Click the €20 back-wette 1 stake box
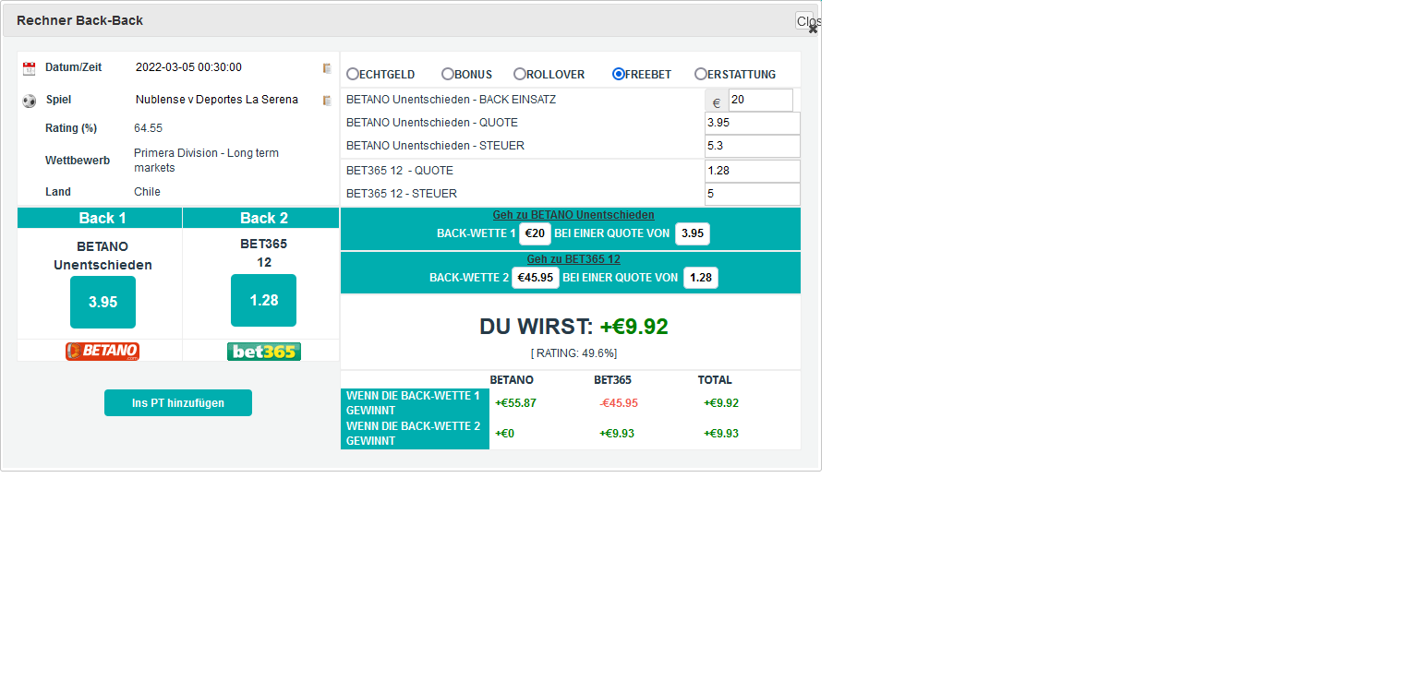The height and width of the screenshot is (681, 1412). pyautogui.click(x=536, y=233)
